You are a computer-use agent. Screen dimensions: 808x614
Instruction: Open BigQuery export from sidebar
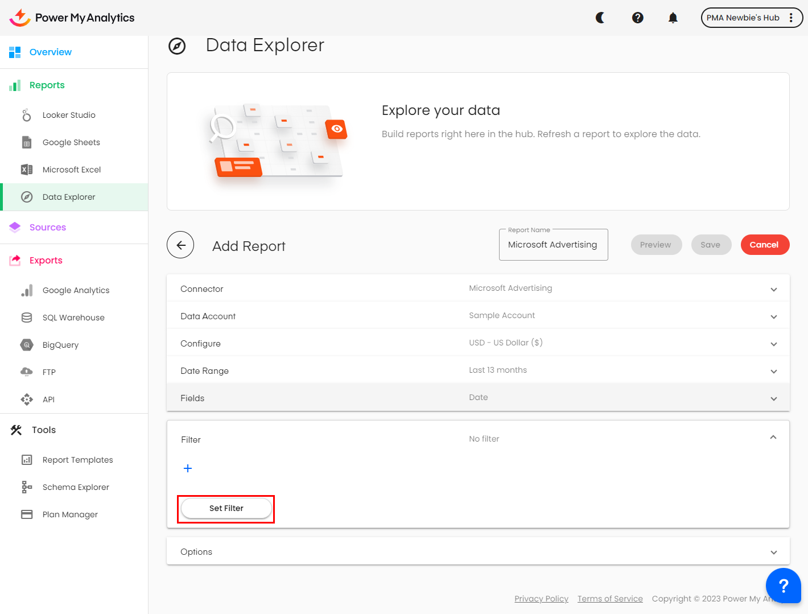click(60, 345)
